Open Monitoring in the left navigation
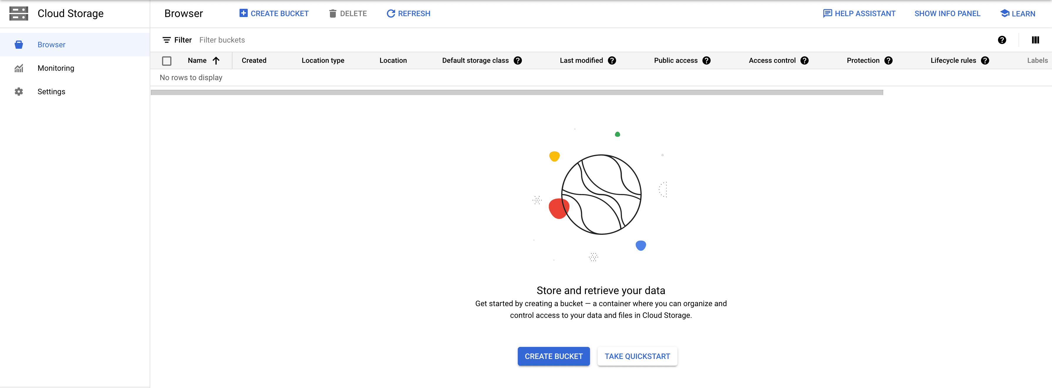 point(56,68)
